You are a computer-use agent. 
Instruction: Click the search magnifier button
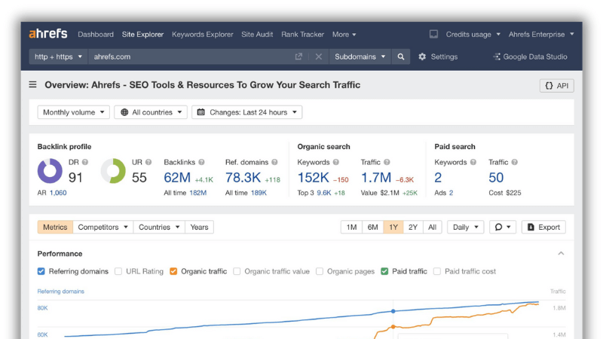(x=401, y=57)
